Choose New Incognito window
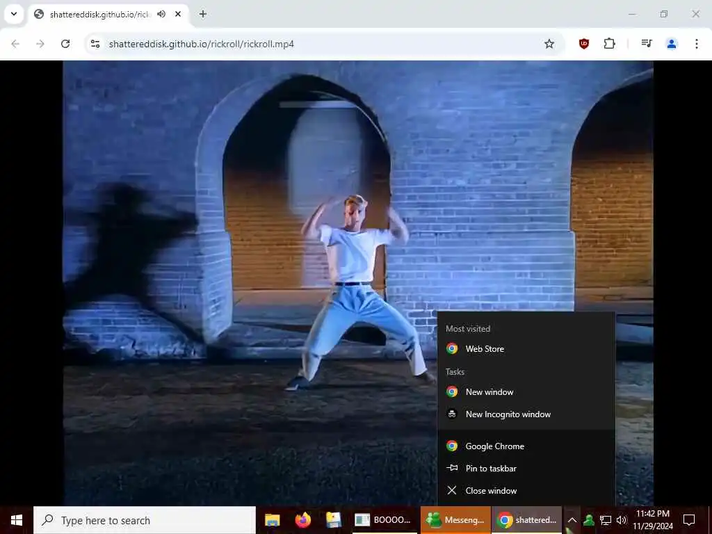Screen dimensions: 712x534 [526, 414]
